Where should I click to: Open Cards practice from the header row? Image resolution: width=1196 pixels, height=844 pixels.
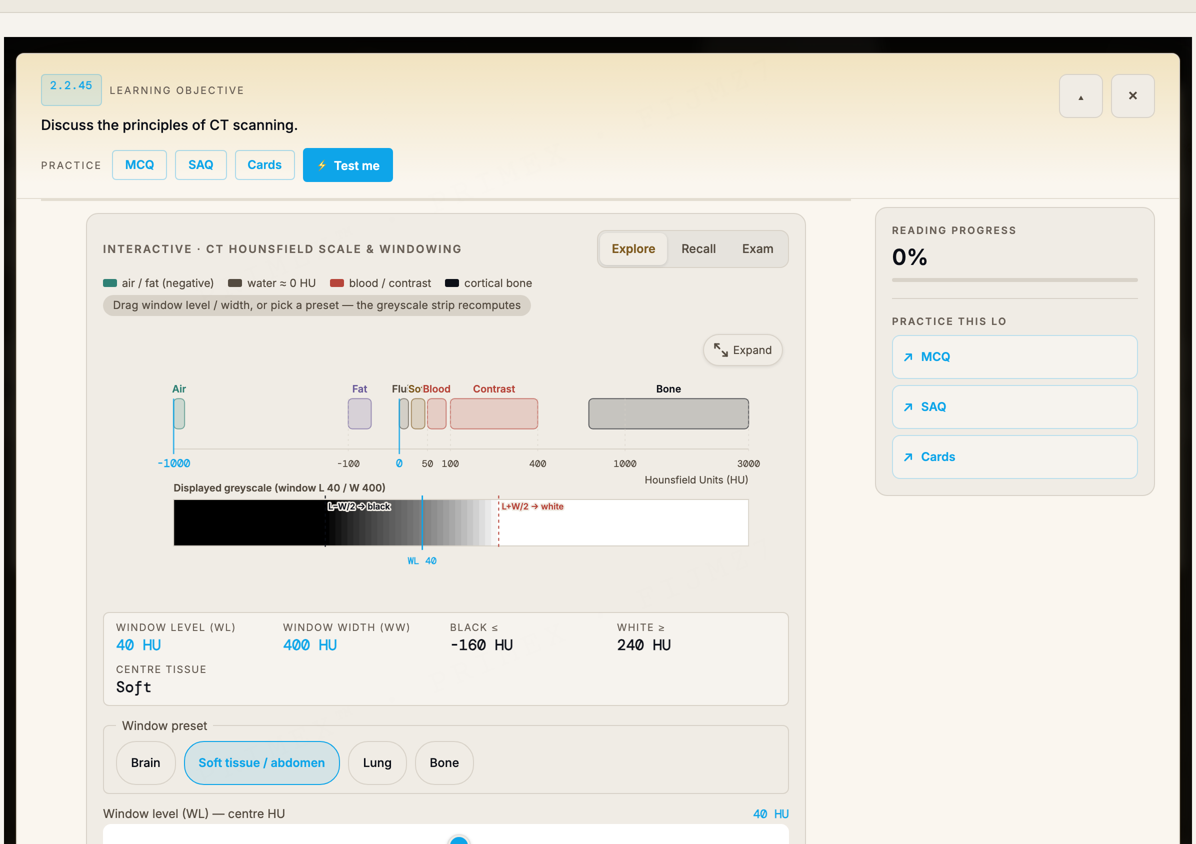(264, 165)
